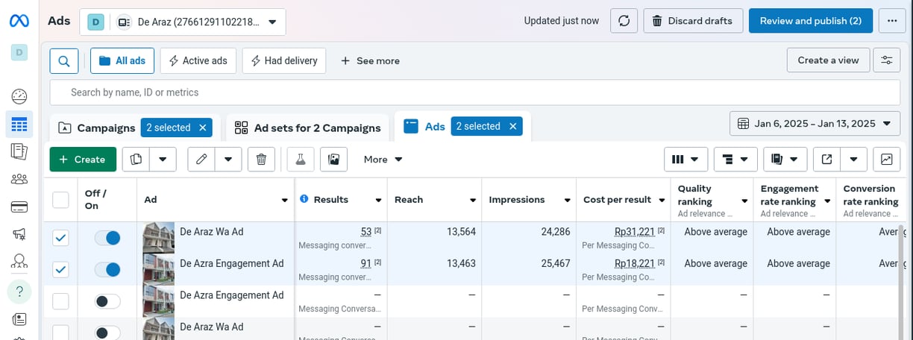Screen dimensions: 913x340
Task: Open the date range dropdown
Action: (815, 123)
